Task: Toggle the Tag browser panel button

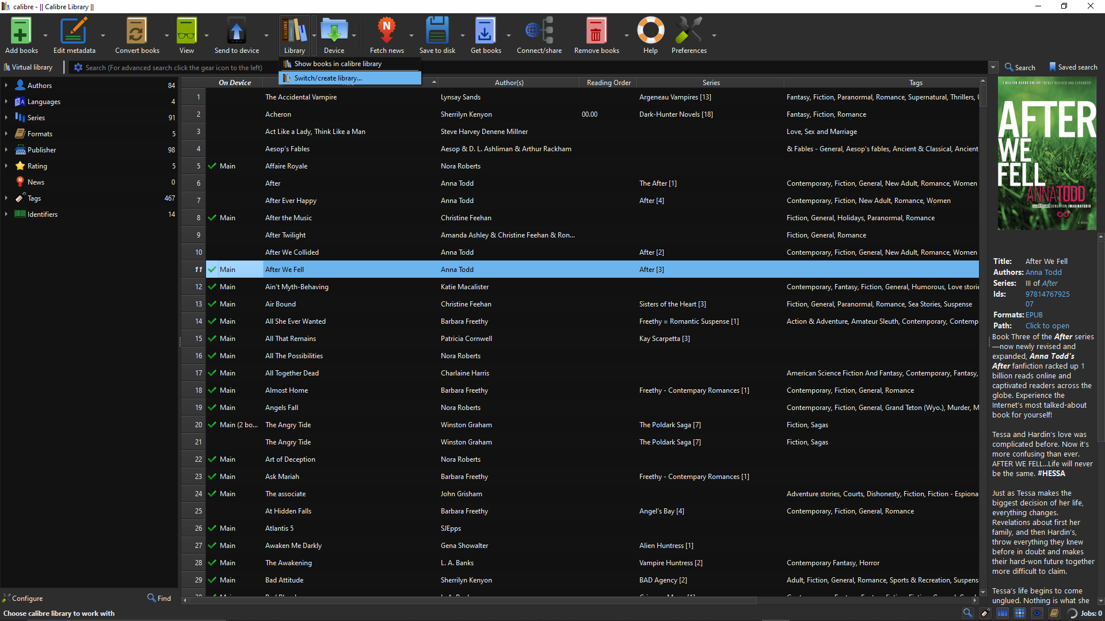Action: pyautogui.click(x=985, y=613)
